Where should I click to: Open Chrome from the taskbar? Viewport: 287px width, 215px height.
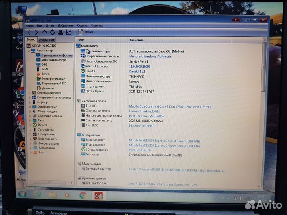point(83,195)
